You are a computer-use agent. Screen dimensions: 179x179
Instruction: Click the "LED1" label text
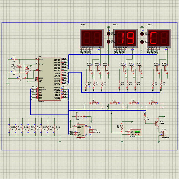[82, 25]
